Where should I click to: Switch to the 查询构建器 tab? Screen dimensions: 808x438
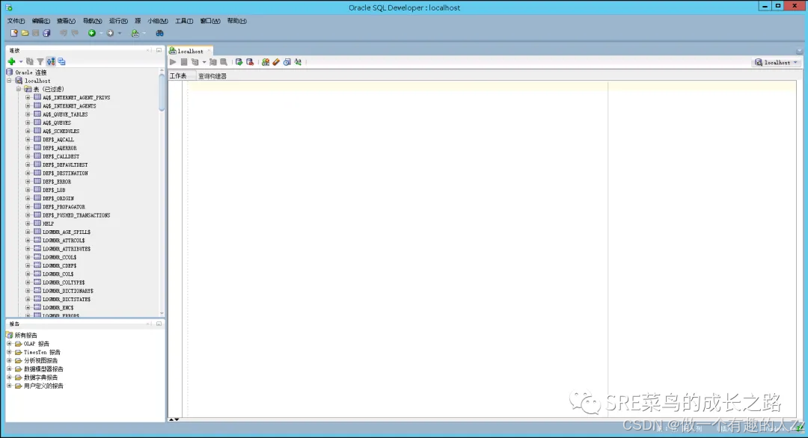click(x=212, y=76)
